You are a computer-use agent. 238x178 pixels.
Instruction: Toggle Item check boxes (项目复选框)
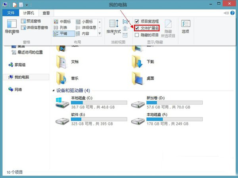coord(147,21)
